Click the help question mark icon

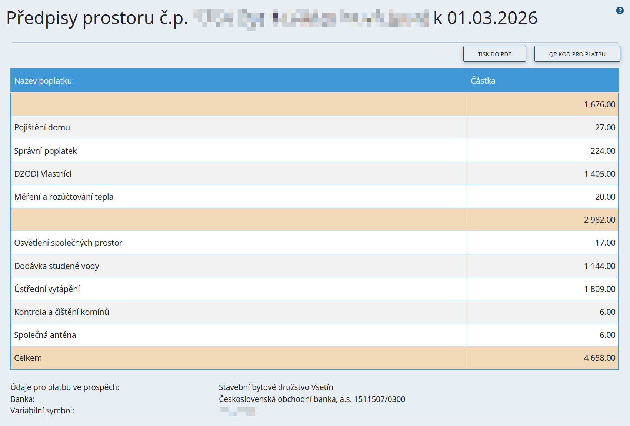tap(620, 11)
